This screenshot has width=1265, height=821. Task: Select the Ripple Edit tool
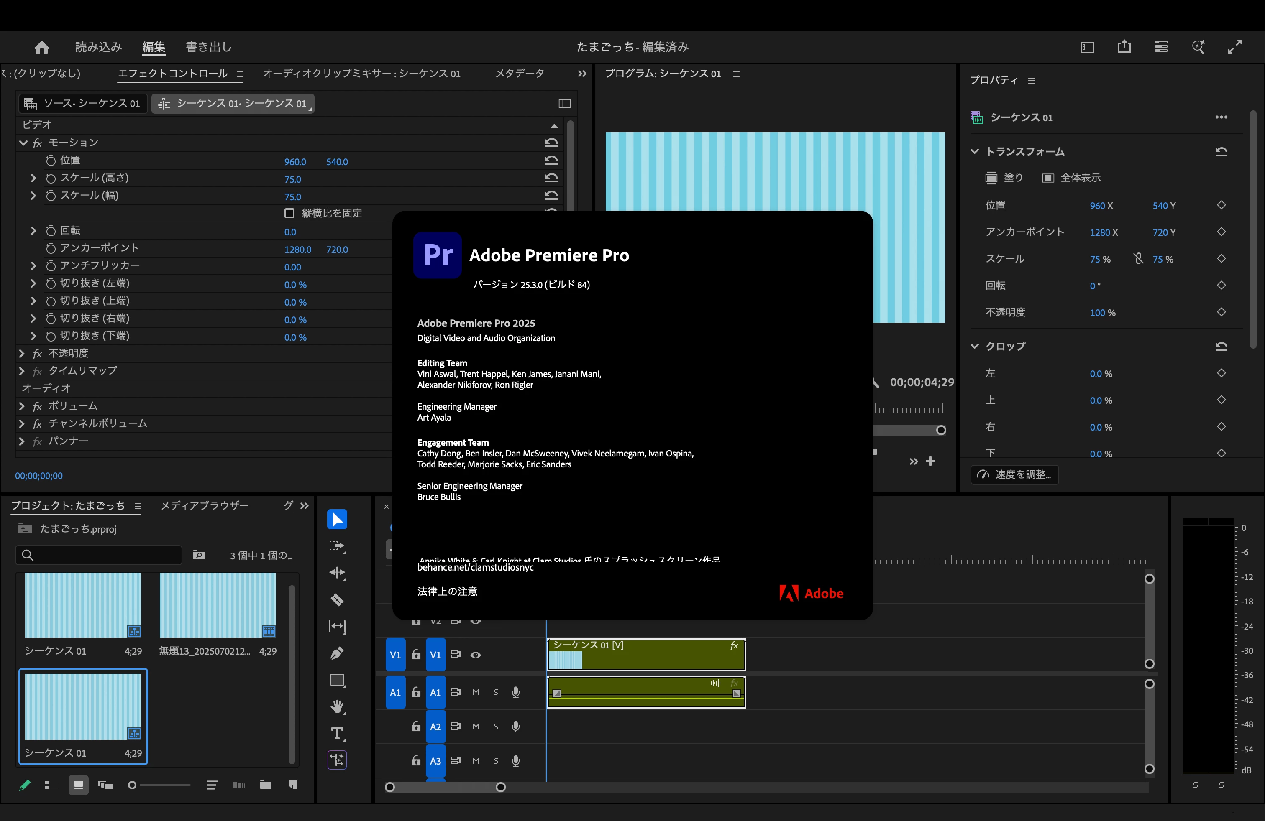point(337,573)
